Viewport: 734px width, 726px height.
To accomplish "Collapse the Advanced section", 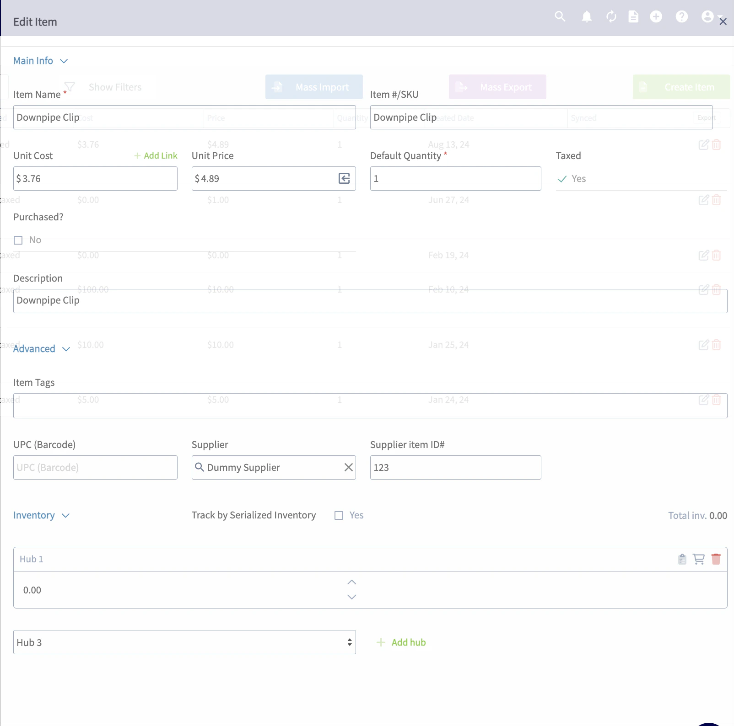I will (41, 349).
